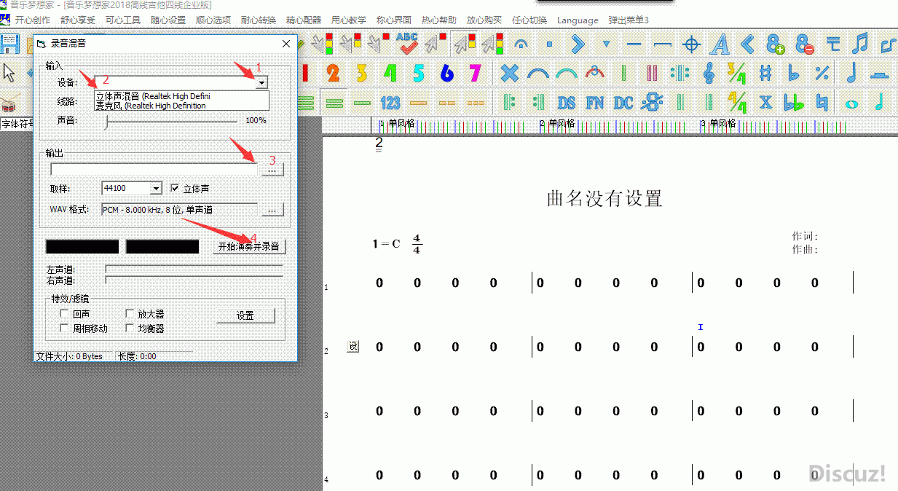Click the right-pointing blue chevron icon
The width and height of the screenshot is (898, 491).
578,44
